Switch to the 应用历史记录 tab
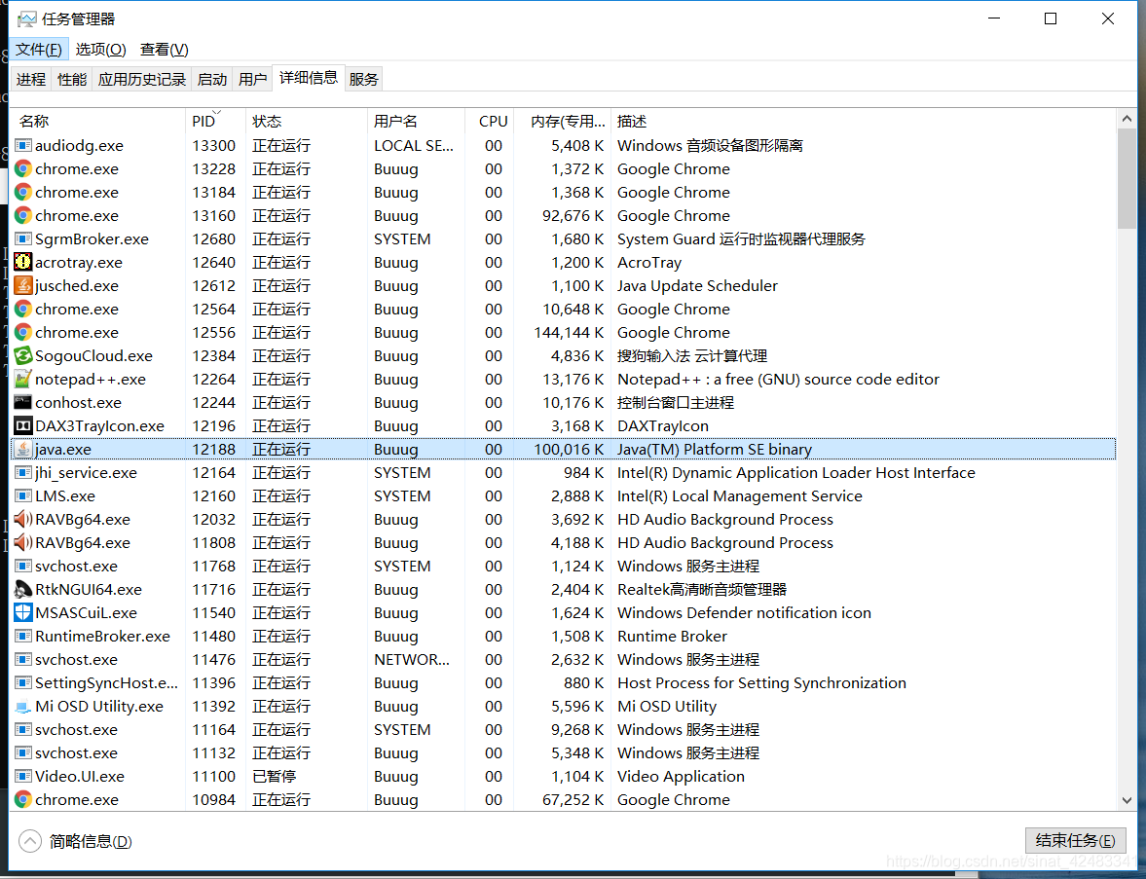The width and height of the screenshot is (1146, 879). 142,79
